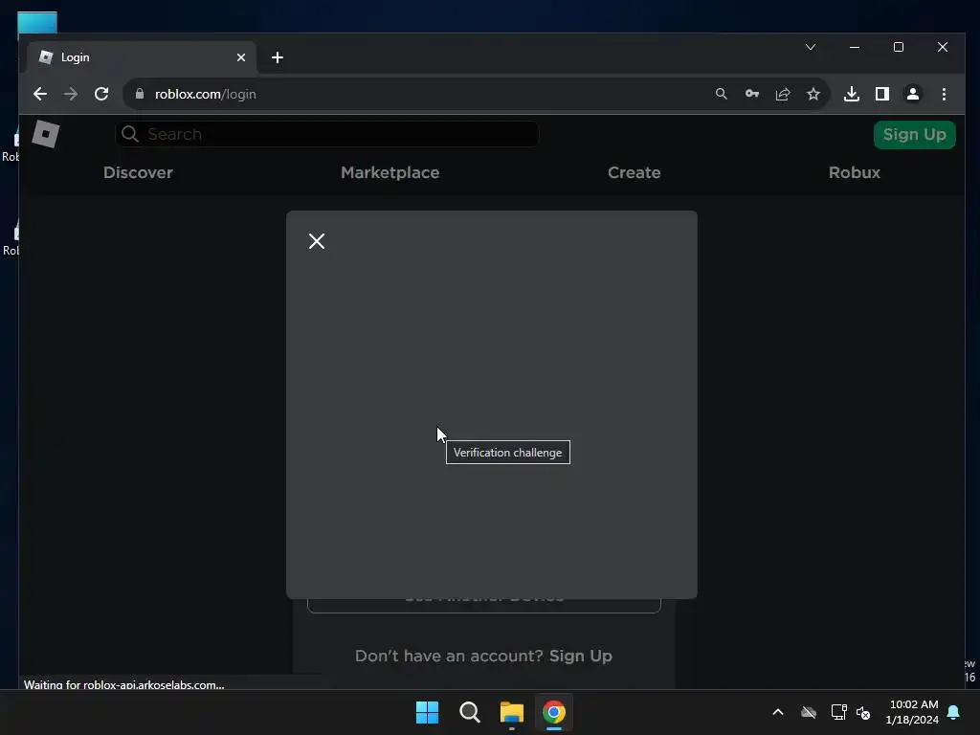Image resolution: width=980 pixels, height=735 pixels.
Task: Minimize the Chrome window
Action: 855,47
